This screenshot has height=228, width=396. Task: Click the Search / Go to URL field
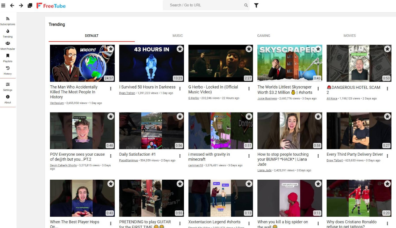tap(206, 5)
